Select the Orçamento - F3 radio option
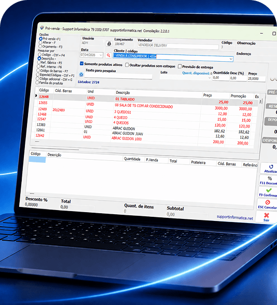The width and height of the screenshot is (277, 305). coord(40,46)
